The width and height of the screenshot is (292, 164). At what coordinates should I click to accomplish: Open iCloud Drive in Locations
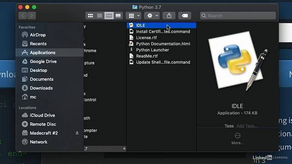(50, 115)
